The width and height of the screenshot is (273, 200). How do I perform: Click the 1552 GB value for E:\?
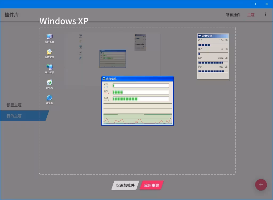[x=223, y=58]
